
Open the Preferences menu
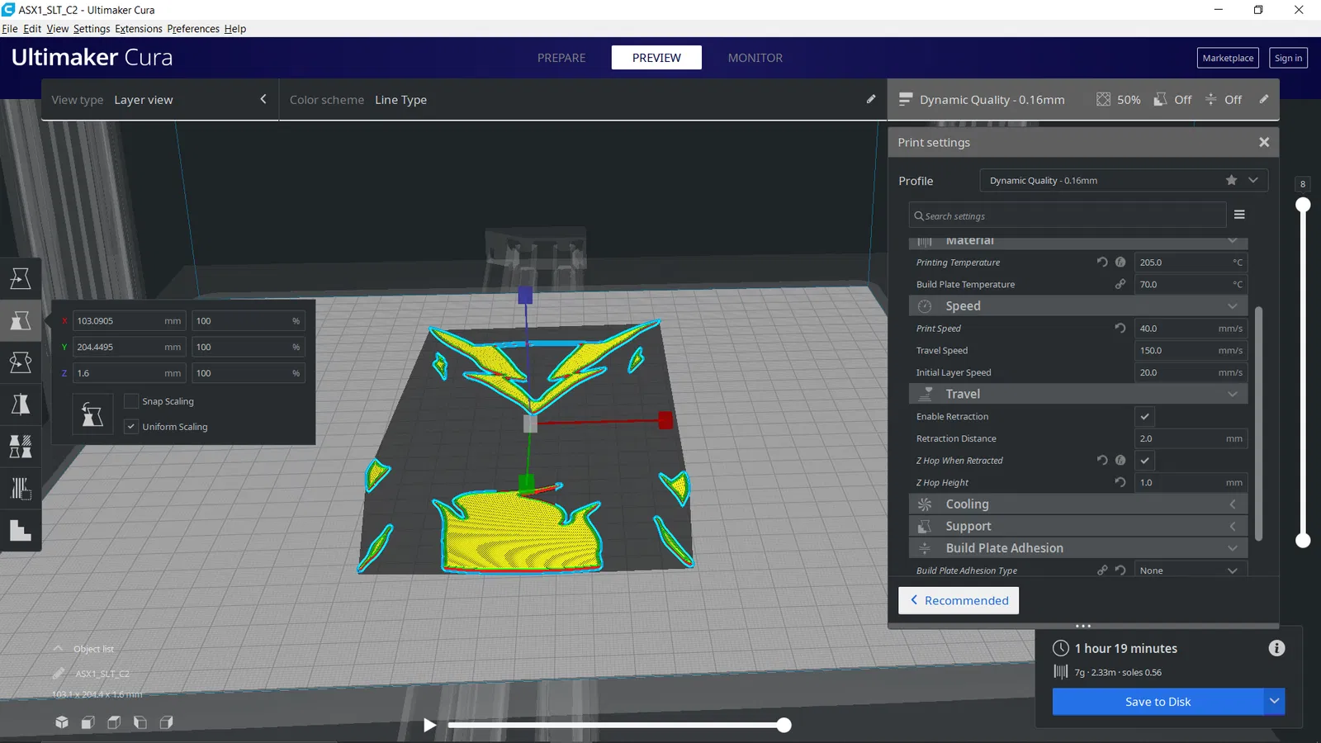tap(193, 28)
